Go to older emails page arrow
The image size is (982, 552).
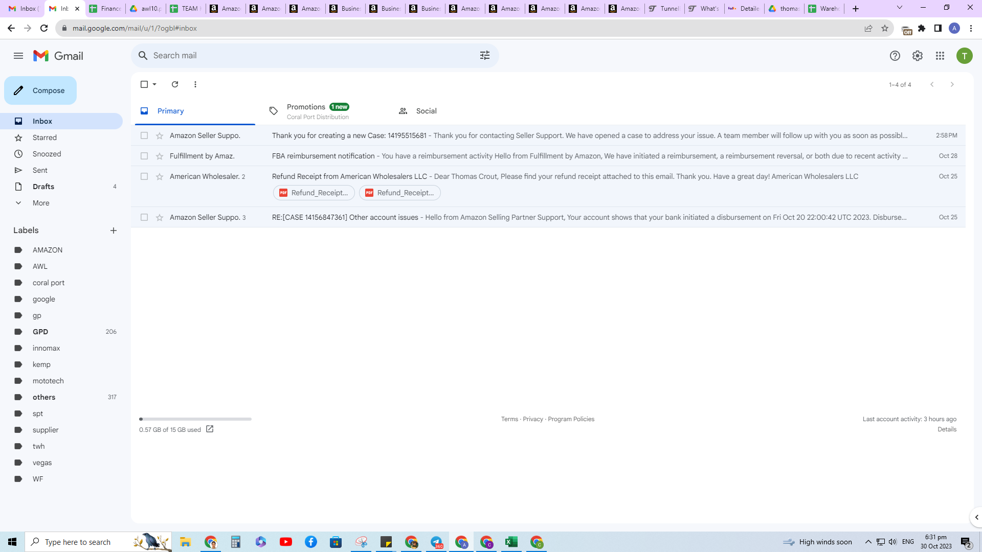pyautogui.click(x=952, y=84)
